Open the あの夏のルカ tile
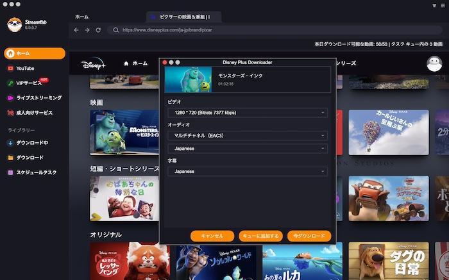The width and height of the screenshot is (449, 280). coord(302,261)
